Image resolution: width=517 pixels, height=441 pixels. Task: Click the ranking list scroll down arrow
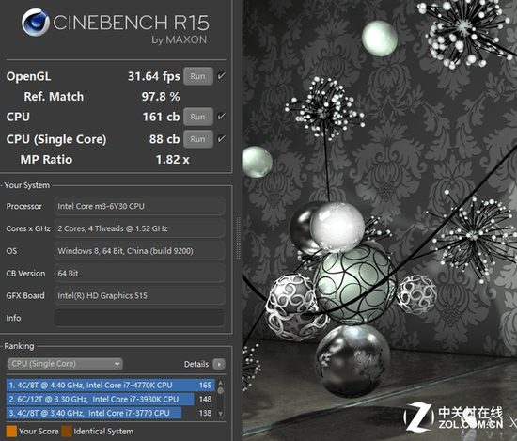click(221, 414)
